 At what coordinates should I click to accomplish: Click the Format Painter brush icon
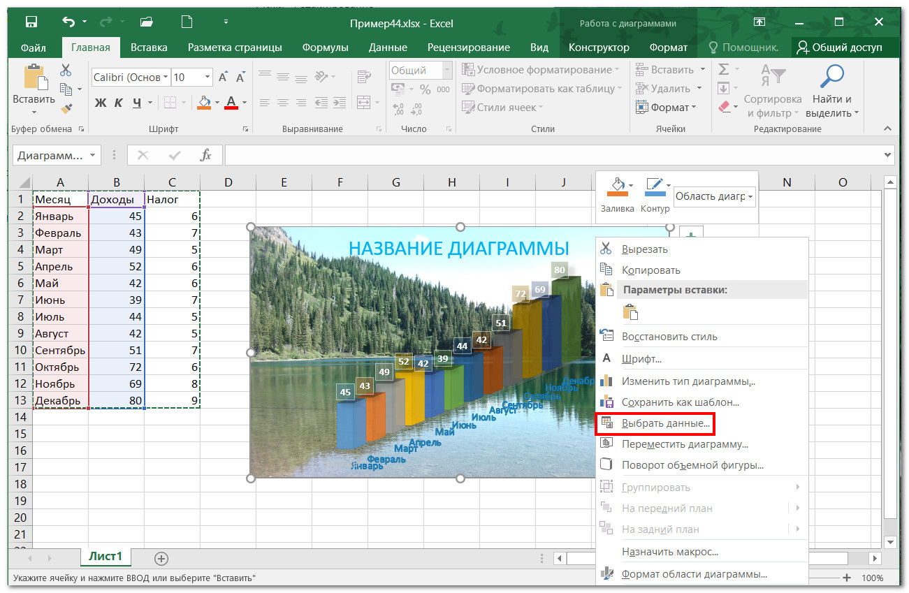66,108
